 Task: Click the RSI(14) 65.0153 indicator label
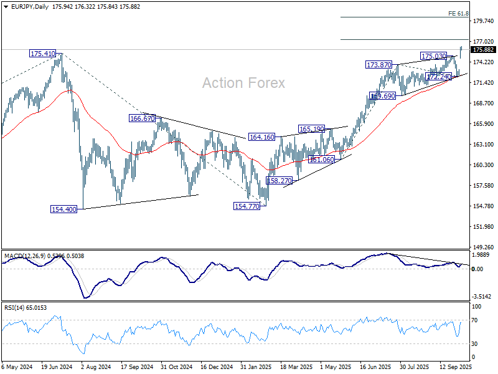pyautogui.click(x=26, y=307)
